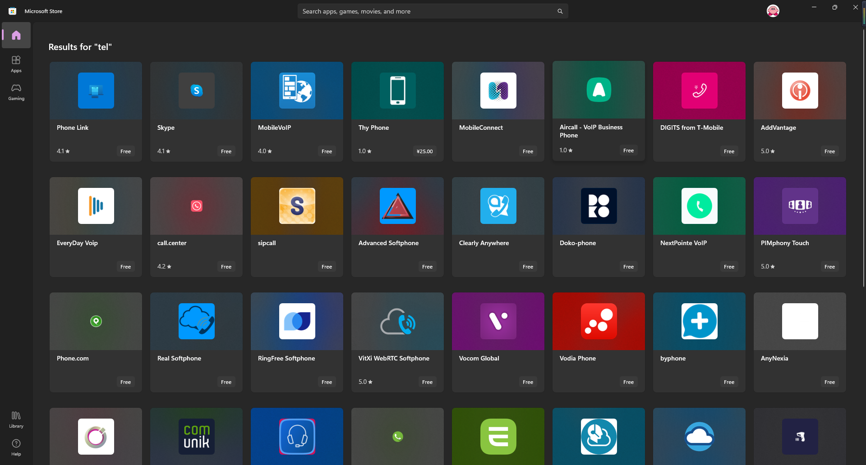Open the Thy Phone app icon

[398, 91]
